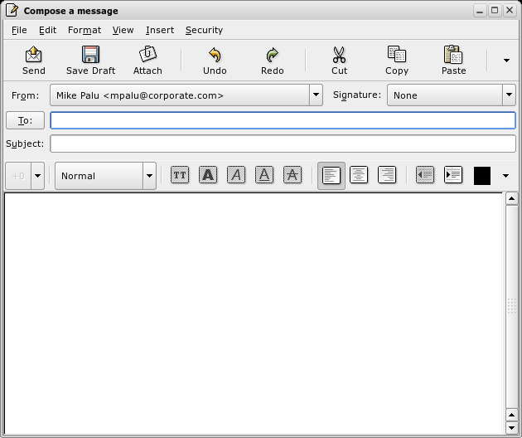This screenshot has height=438, width=522.
Task: Click the Copy toolbar icon
Action: pos(397,60)
